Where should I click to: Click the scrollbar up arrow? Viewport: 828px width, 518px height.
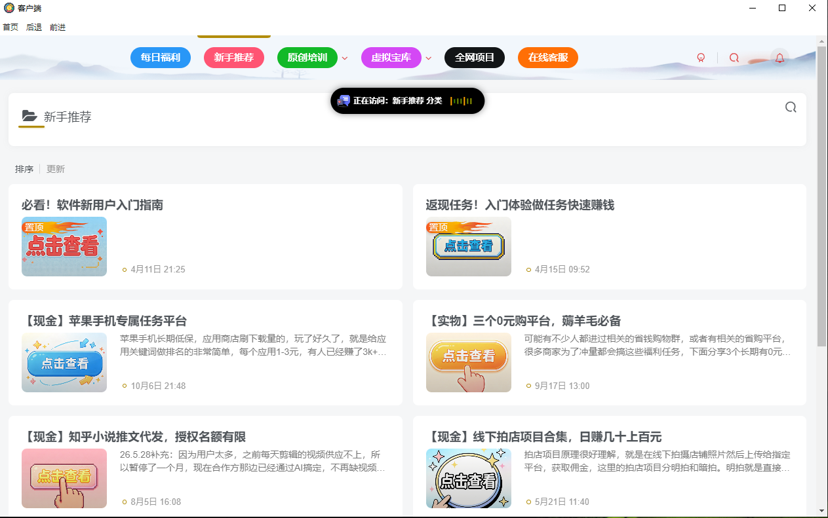[x=822, y=41]
